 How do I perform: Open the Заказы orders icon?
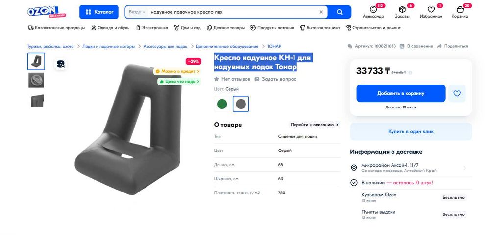click(402, 12)
